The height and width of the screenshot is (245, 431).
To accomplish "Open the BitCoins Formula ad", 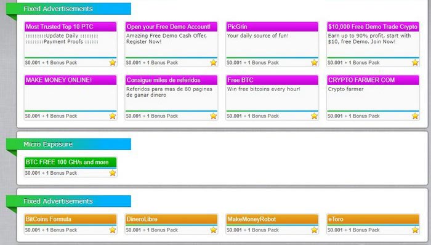I will tap(70, 219).
